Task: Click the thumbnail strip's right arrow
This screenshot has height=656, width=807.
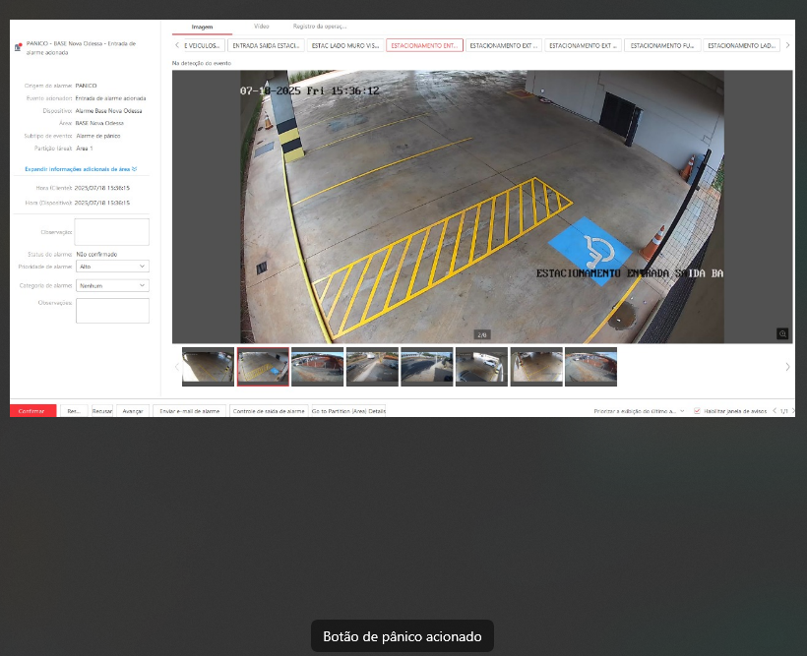Action: [787, 367]
